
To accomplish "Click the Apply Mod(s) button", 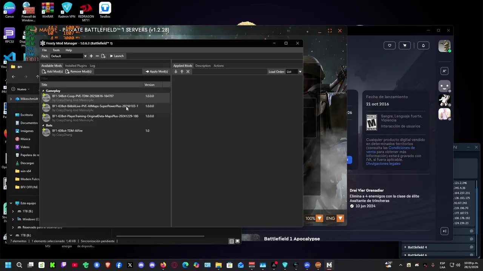I will (157, 72).
